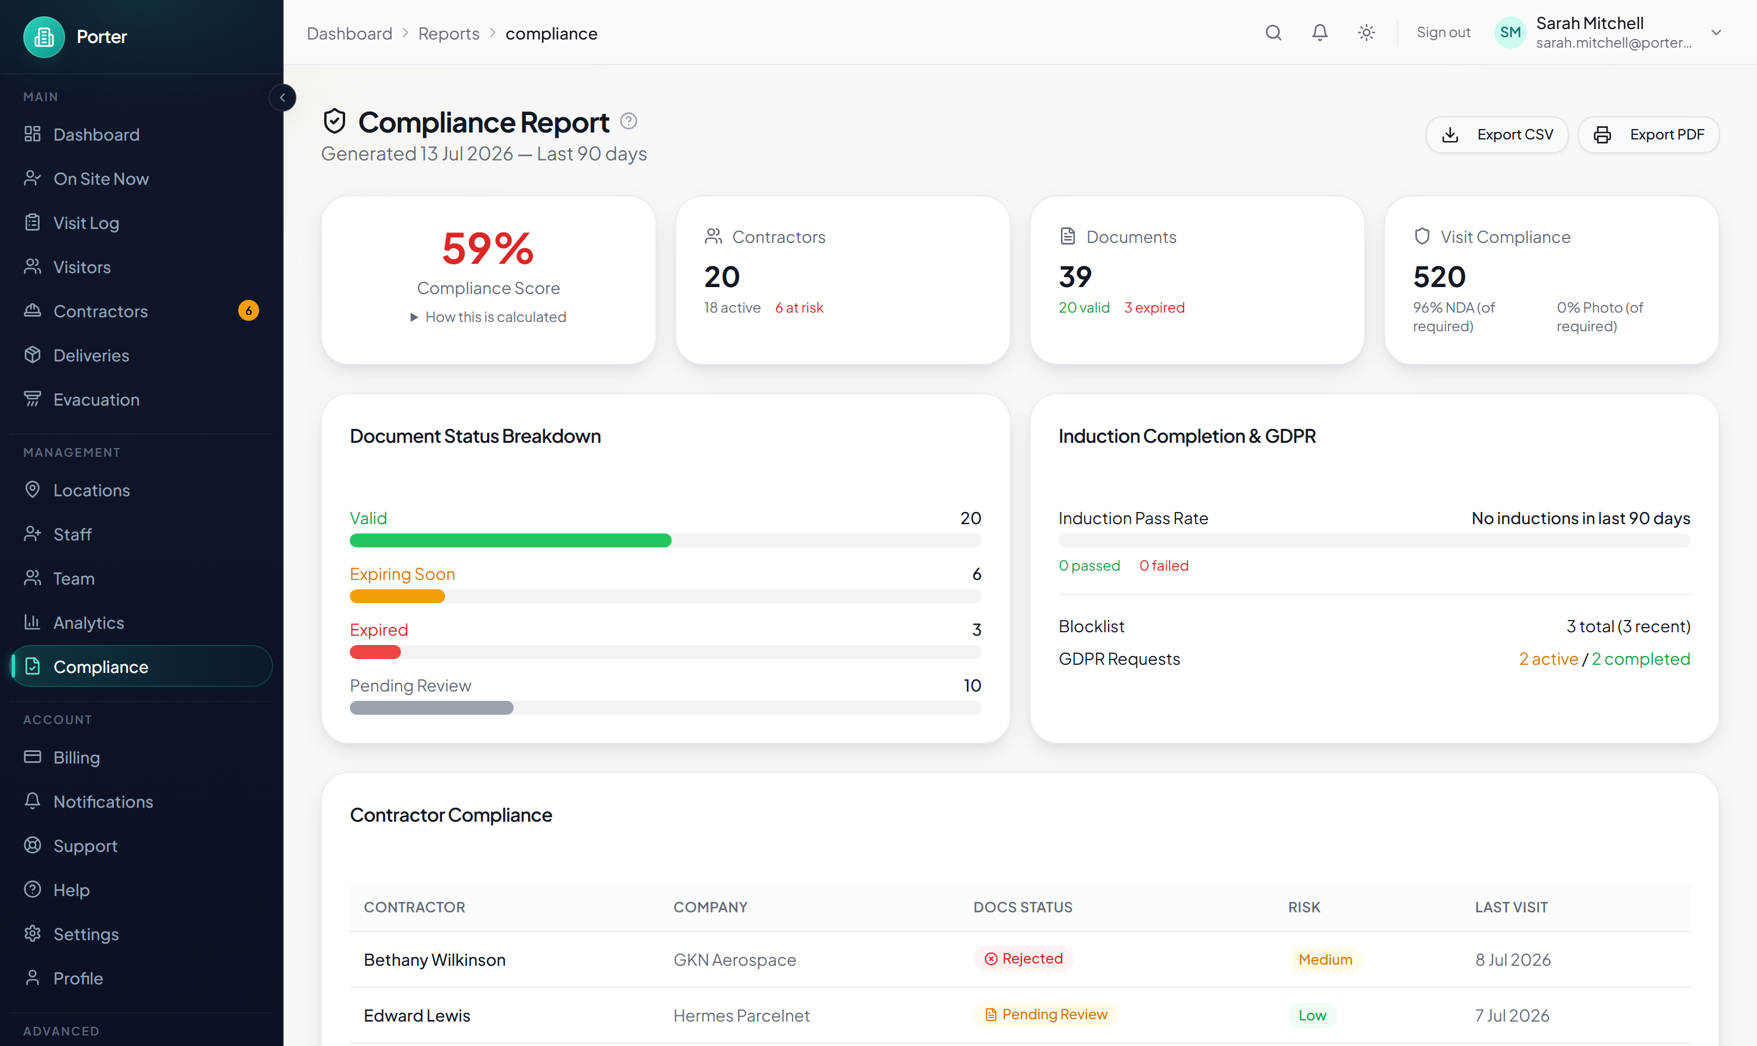Click the Bethany Wilkinson table row
The width and height of the screenshot is (1757, 1046).
[x=1020, y=959]
